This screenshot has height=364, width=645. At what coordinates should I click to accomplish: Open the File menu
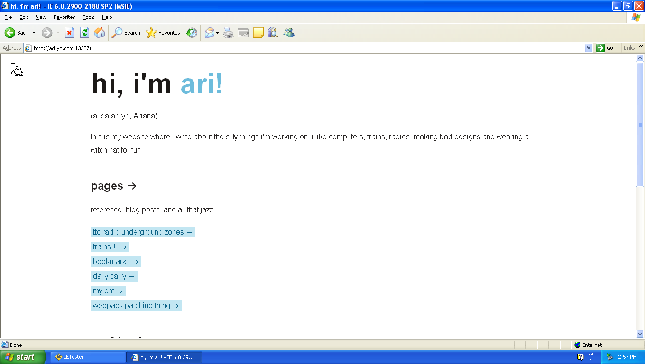(x=8, y=17)
